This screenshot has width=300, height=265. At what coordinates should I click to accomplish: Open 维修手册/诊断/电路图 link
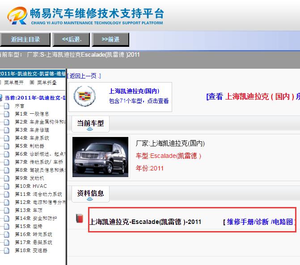[260, 222]
